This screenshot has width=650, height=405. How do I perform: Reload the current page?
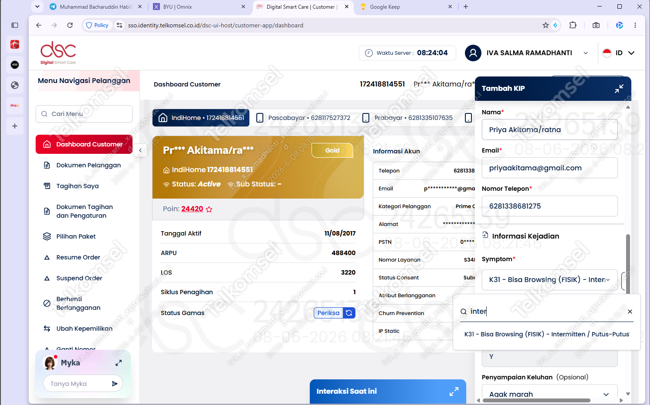click(70, 25)
